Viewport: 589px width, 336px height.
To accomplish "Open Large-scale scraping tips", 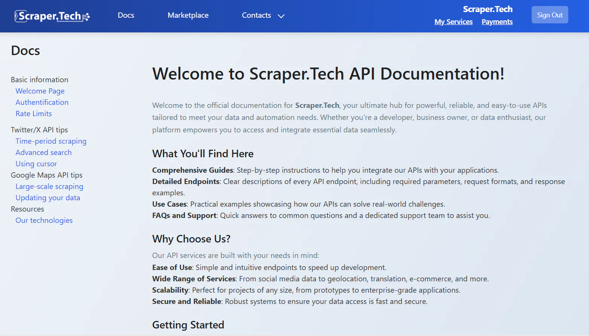I will (x=49, y=186).
